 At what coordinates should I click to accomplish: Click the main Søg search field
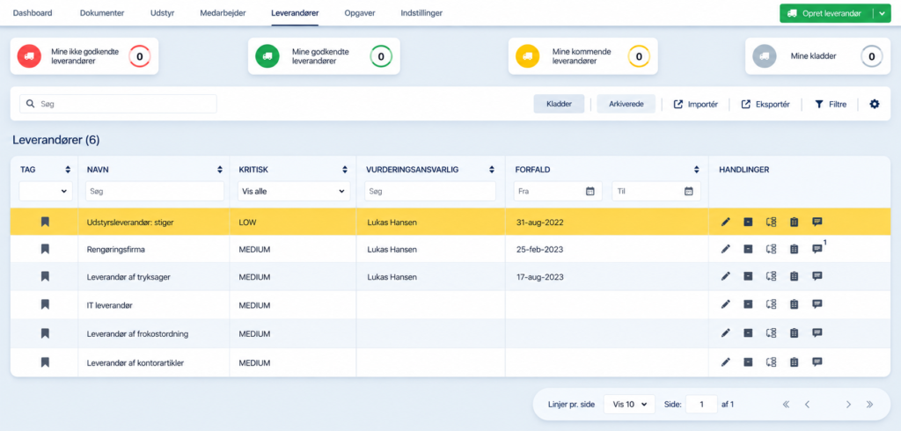click(x=119, y=104)
